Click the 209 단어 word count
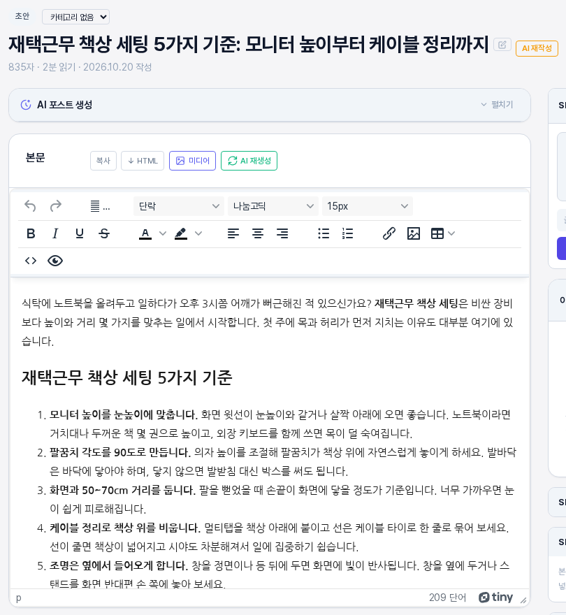Viewport: 566px width, 615px height. click(447, 598)
